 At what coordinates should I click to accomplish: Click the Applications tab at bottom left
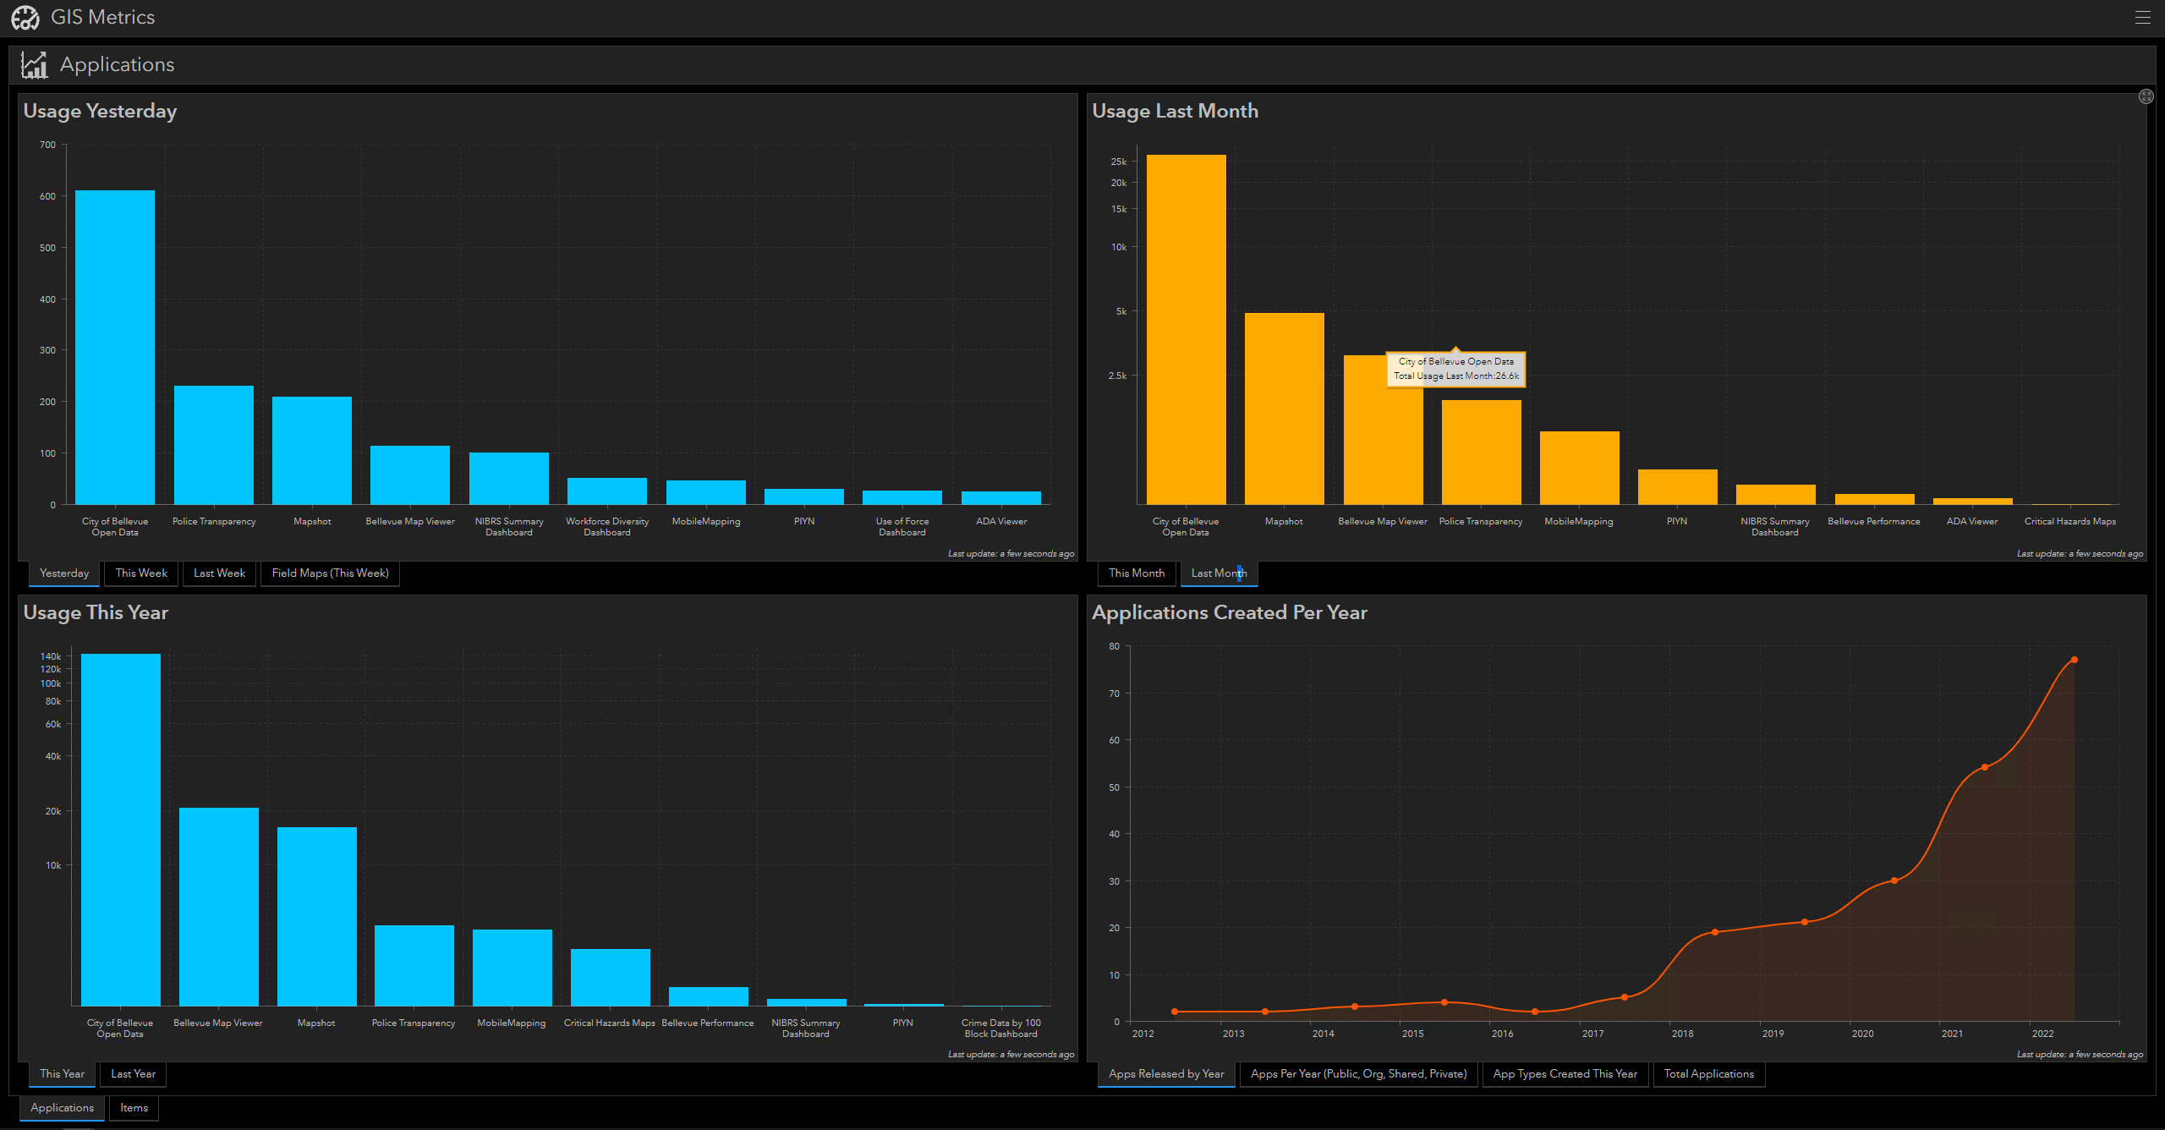click(61, 1107)
